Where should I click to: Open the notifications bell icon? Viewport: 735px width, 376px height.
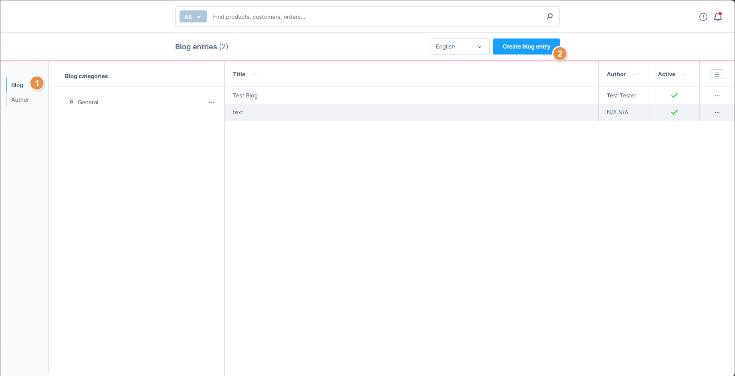click(x=717, y=17)
